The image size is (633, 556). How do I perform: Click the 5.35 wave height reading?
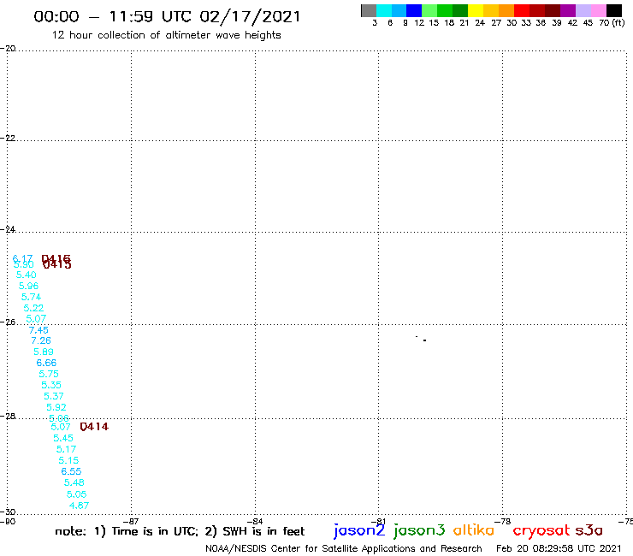[50, 385]
